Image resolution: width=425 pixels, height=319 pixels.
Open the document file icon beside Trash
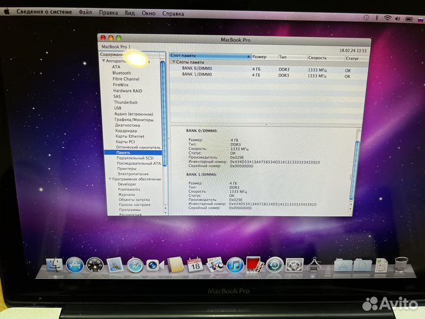click(x=381, y=265)
